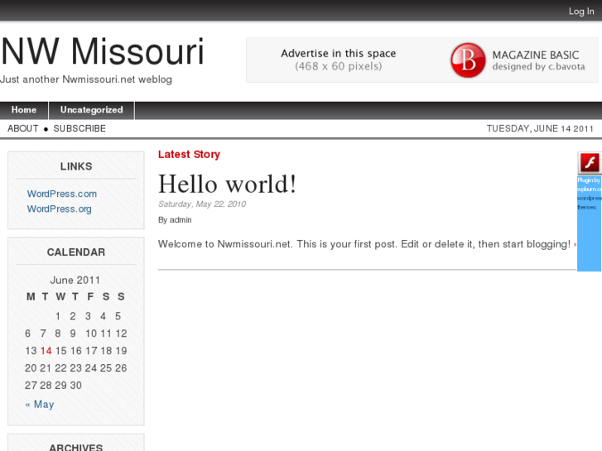
Task: Click the post date Saturday, May 22, 2010
Action: pyautogui.click(x=202, y=204)
